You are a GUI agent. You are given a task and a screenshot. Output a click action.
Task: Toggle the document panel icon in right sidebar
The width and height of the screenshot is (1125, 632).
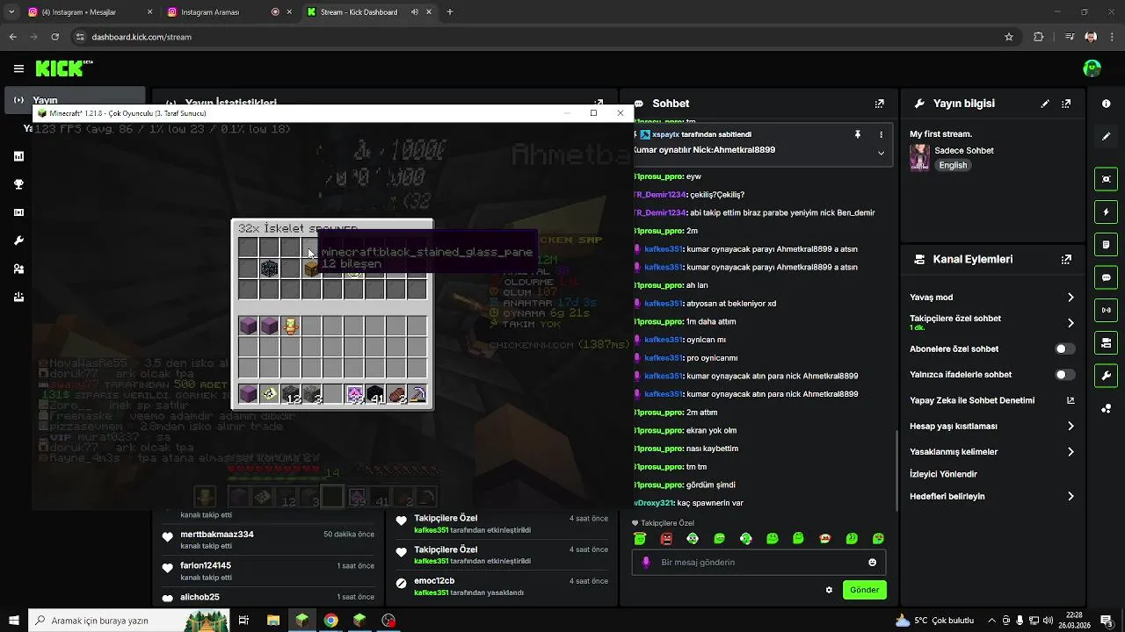click(x=1106, y=245)
